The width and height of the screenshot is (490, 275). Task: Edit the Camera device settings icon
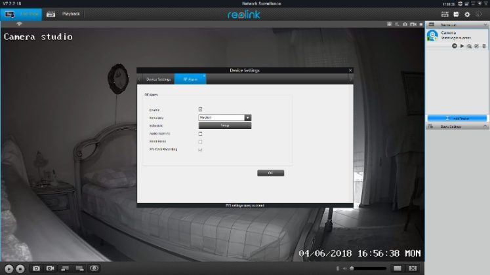click(x=477, y=46)
